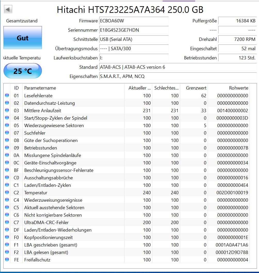The height and width of the screenshot is (273, 259).
Task: Click the Drehzahl field showing 7200 RPM
Action: [x=237, y=39]
